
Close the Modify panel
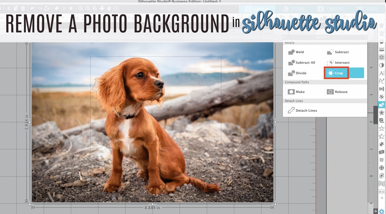tap(365, 37)
